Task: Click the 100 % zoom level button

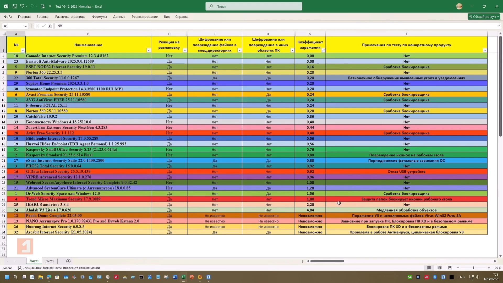Action: pyautogui.click(x=497, y=268)
